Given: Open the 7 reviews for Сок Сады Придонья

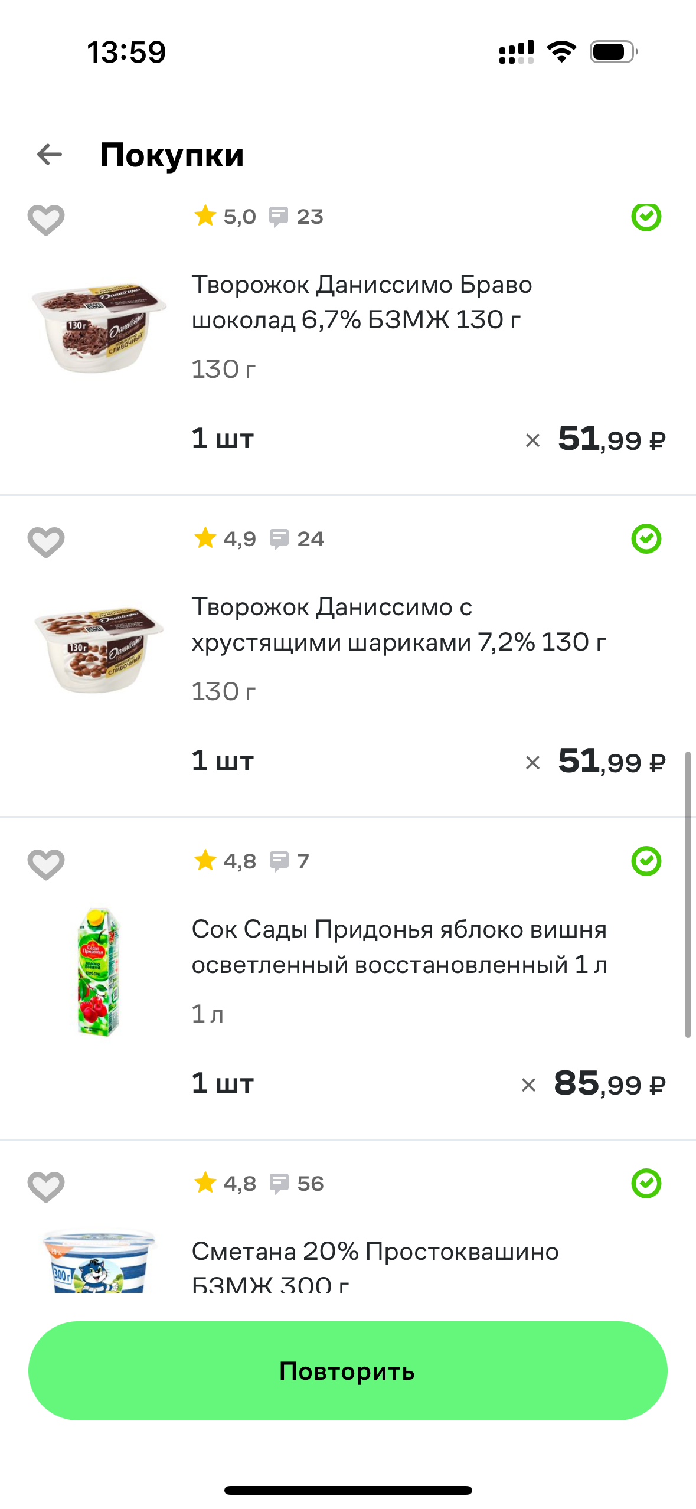Looking at the screenshot, I should click(x=289, y=861).
